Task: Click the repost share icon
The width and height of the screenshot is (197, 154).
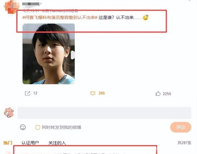Action: click(x=27, y=93)
